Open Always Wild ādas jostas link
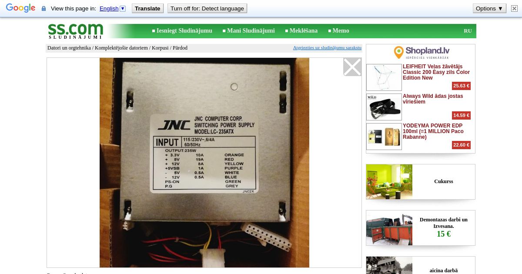522x274 pixels. (x=433, y=99)
